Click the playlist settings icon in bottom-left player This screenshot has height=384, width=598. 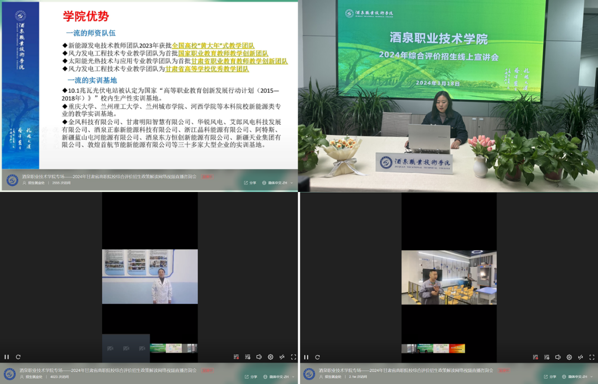click(x=247, y=357)
